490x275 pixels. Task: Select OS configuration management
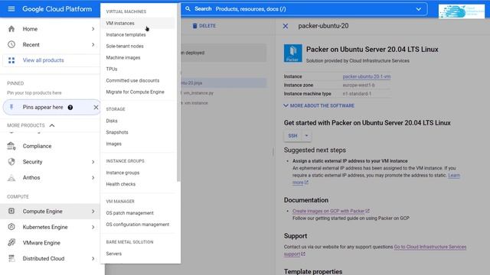tap(138, 225)
